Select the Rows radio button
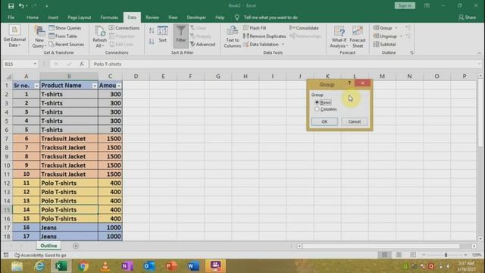Image resolution: width=485 pixels, height=273 pixels. (317, 102)
